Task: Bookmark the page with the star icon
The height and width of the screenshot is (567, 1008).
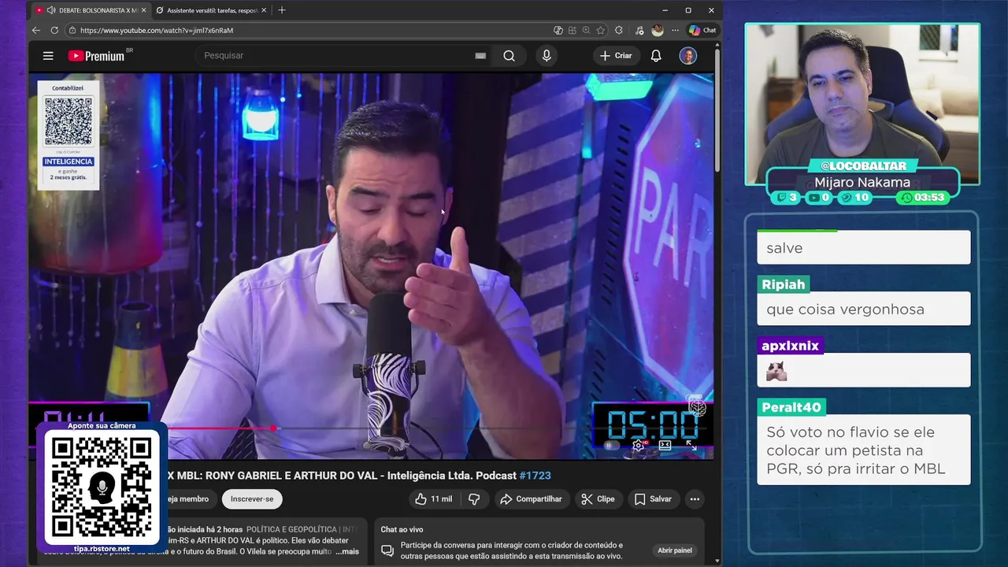Action: [x=601, y=30]
